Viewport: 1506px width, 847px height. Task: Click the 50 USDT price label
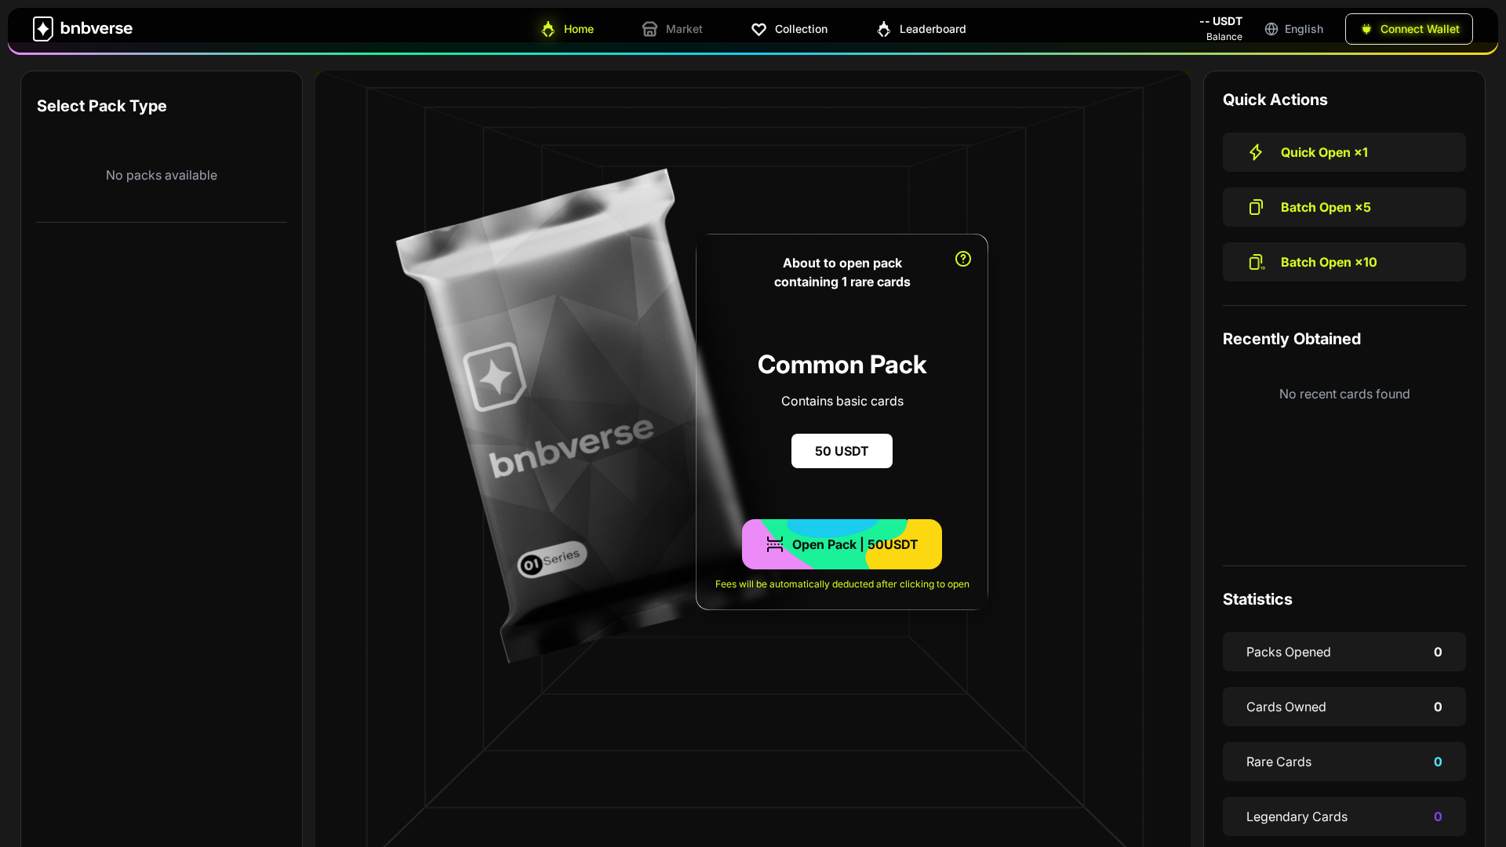click(x=842, y=451)
